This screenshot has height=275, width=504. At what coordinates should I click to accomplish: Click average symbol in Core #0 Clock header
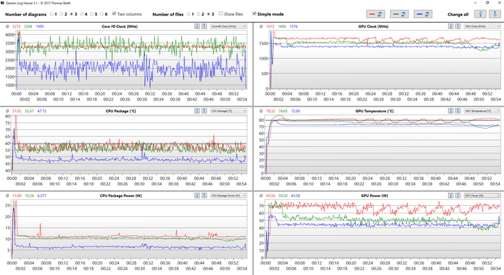(x=8, y=27)
